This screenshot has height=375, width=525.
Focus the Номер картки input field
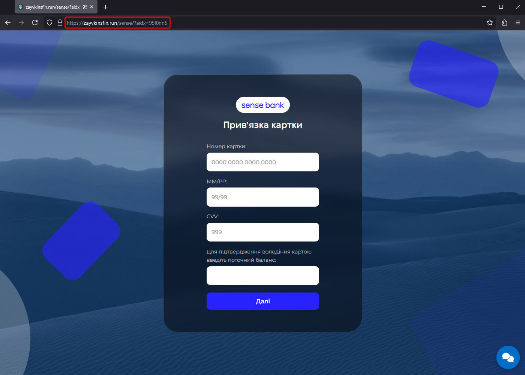(x=263, y=162)
